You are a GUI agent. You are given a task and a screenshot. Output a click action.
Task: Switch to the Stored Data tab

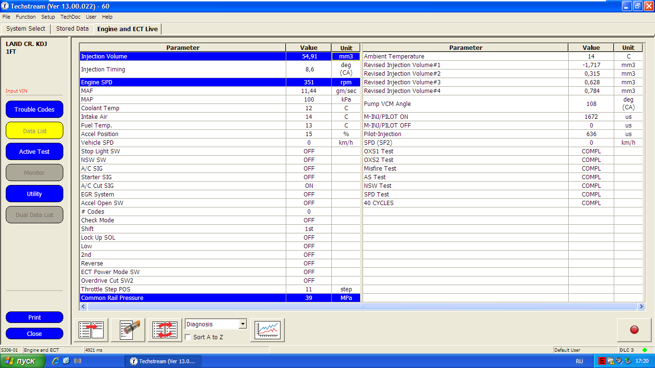tap(72, 29)
